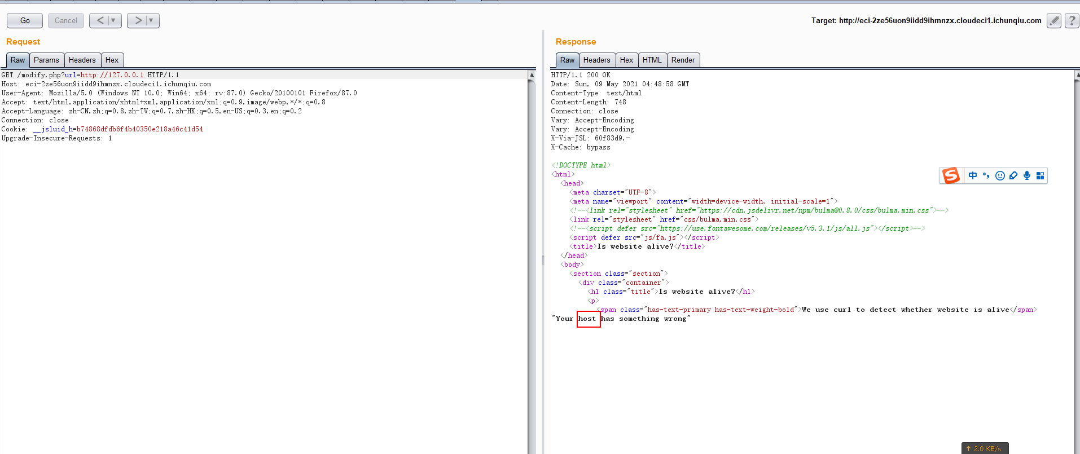Open the back history dropdown arrow
This screenshot has height=454, width=1080.
coord(114,21)
